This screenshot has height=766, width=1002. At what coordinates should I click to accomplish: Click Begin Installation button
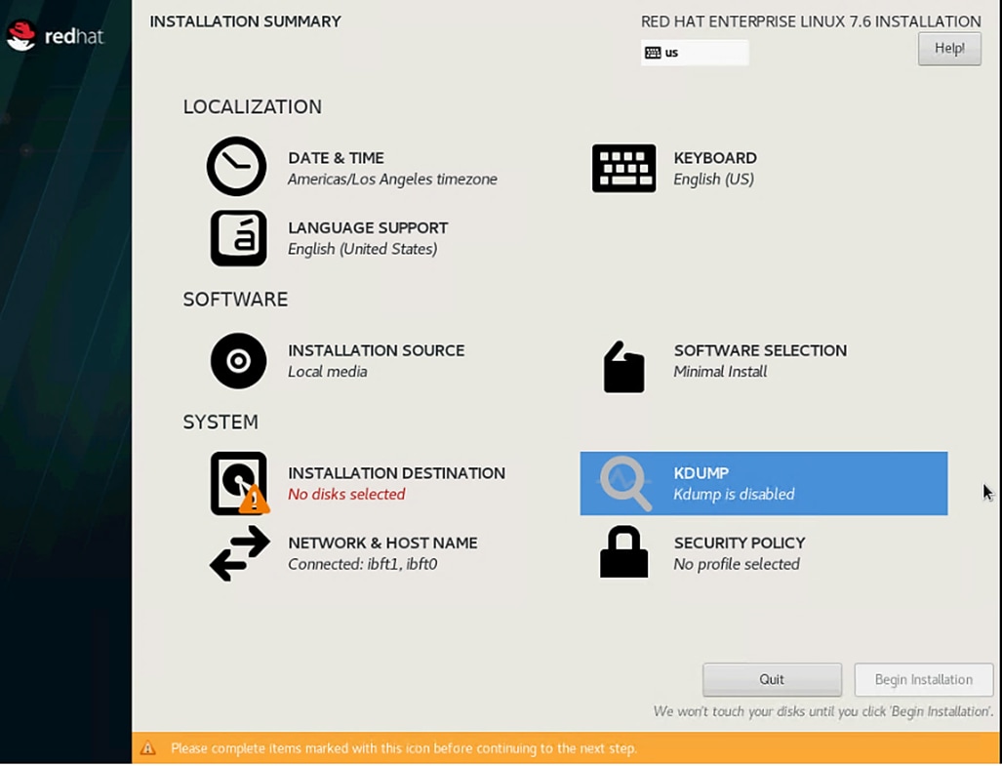point(923,679)
